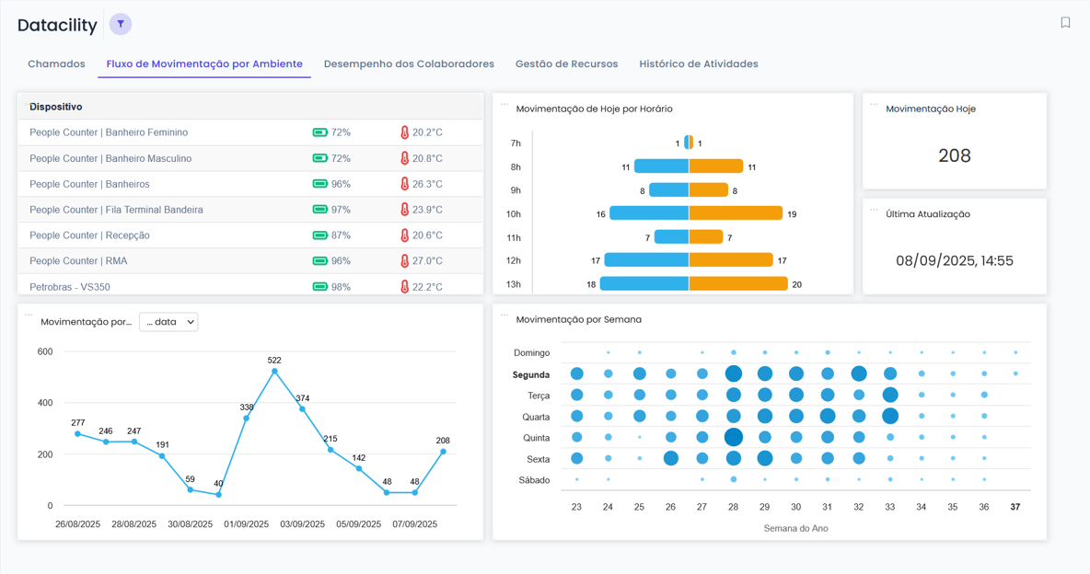Open ellipsis menu on Movimentação por Semana
Viewport: 1090px width, 574px height.
tap(504, 316)
